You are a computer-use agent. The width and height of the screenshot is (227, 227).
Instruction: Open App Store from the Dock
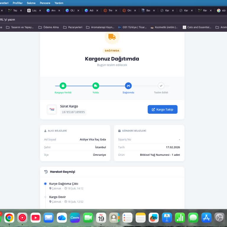point(206,218)
